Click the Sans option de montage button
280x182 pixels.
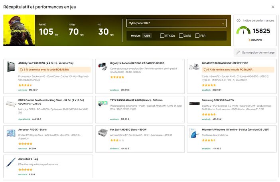coord(255,53)
